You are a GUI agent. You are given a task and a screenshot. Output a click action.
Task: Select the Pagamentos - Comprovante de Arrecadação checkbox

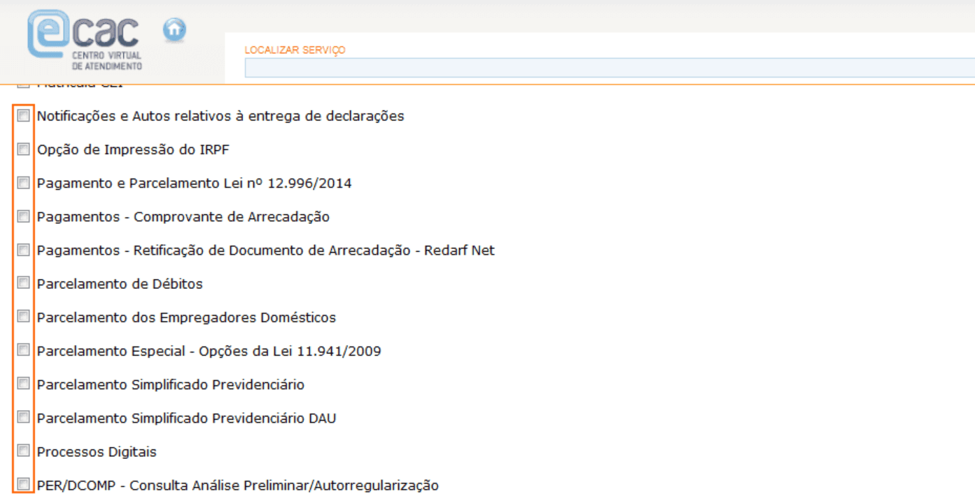pos(24,216)
